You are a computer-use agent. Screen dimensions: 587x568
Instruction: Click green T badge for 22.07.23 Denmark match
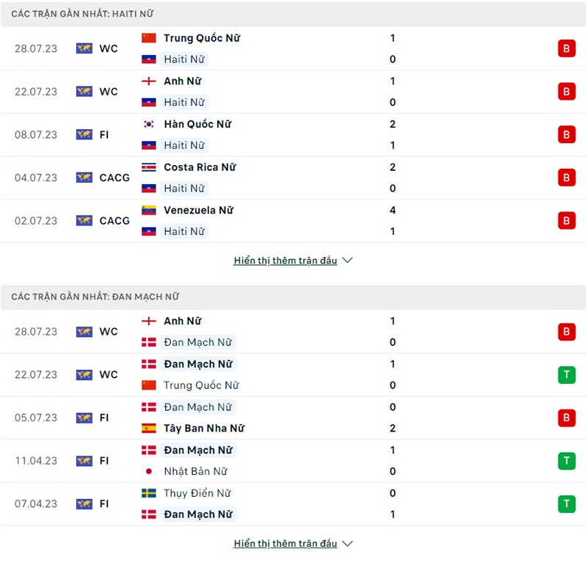[x=566, y=375]
